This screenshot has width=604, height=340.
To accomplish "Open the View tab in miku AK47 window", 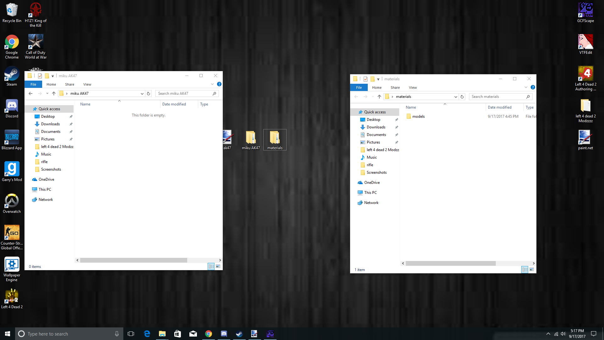I will coord(87,84).
